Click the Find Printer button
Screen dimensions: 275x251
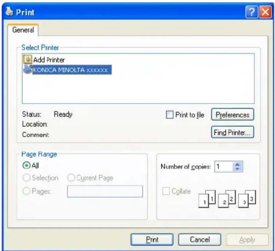[233, 132]
